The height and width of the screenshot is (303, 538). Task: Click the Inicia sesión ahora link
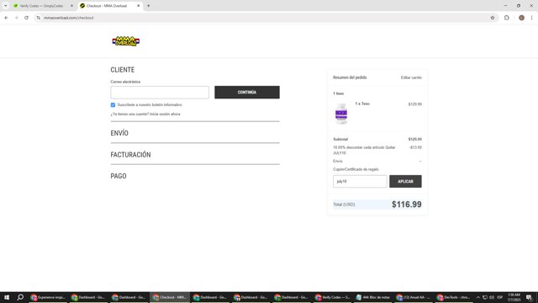click(x=165, y=114)
